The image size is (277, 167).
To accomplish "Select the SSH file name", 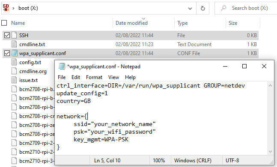I will 24,35.
